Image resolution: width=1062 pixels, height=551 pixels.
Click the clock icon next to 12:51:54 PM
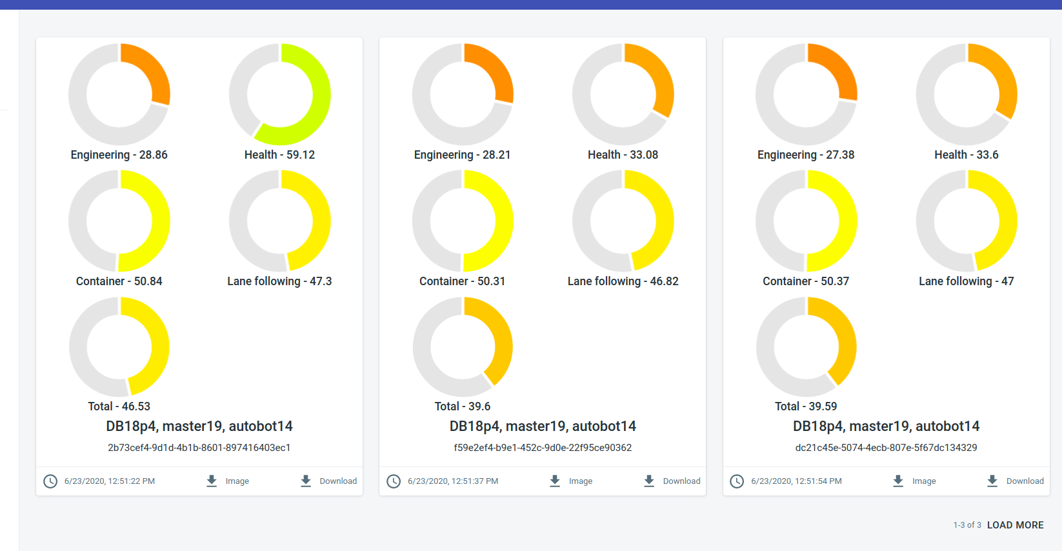point(737,481)
